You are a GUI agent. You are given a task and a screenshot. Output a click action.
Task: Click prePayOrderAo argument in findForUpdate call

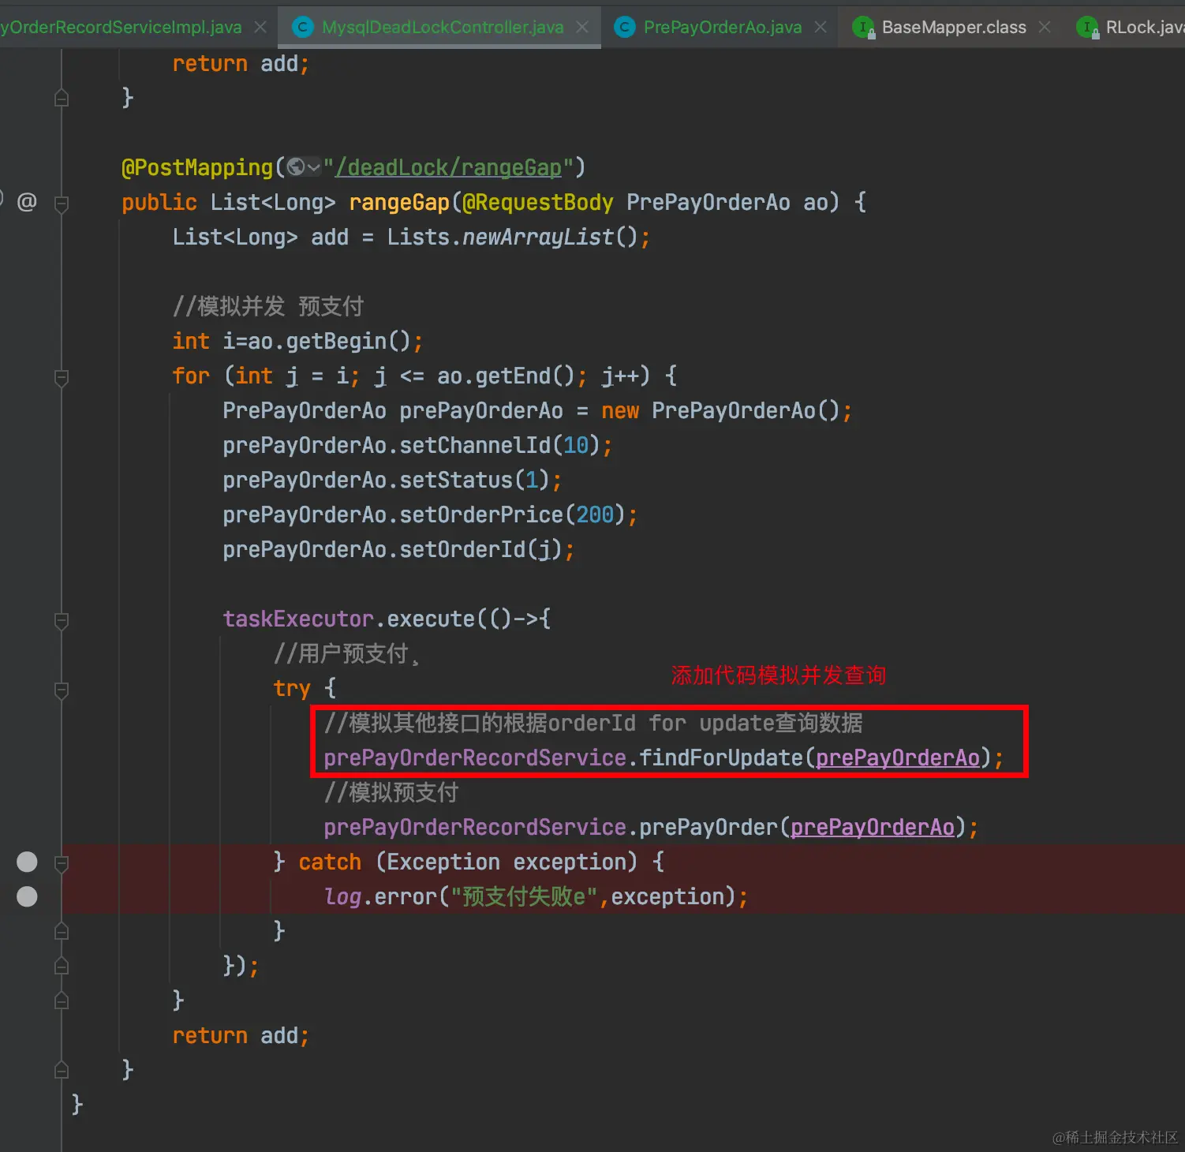[x=897, y=757]
